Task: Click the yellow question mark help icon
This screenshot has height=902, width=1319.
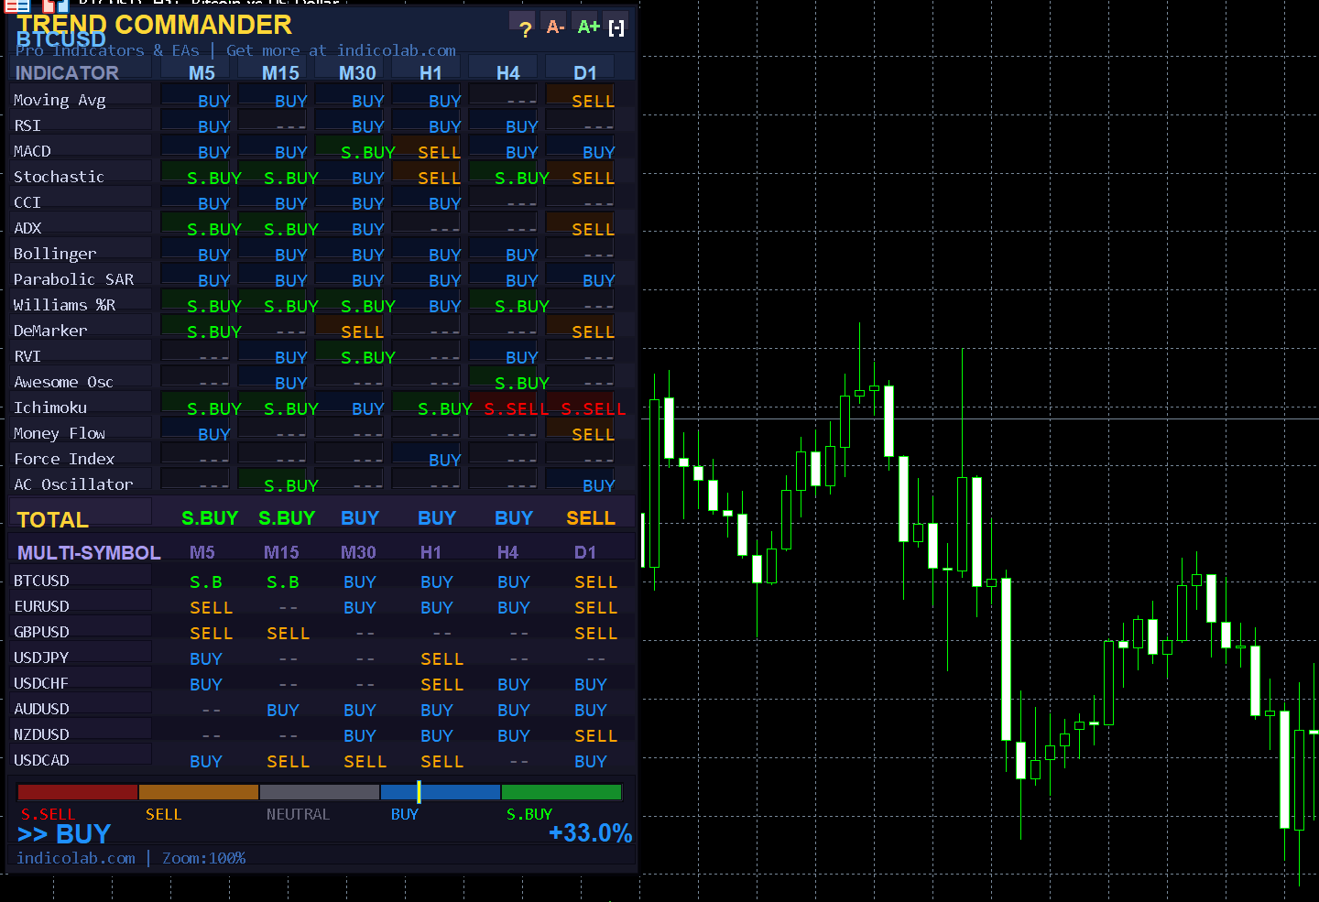Action: point(525,29)
